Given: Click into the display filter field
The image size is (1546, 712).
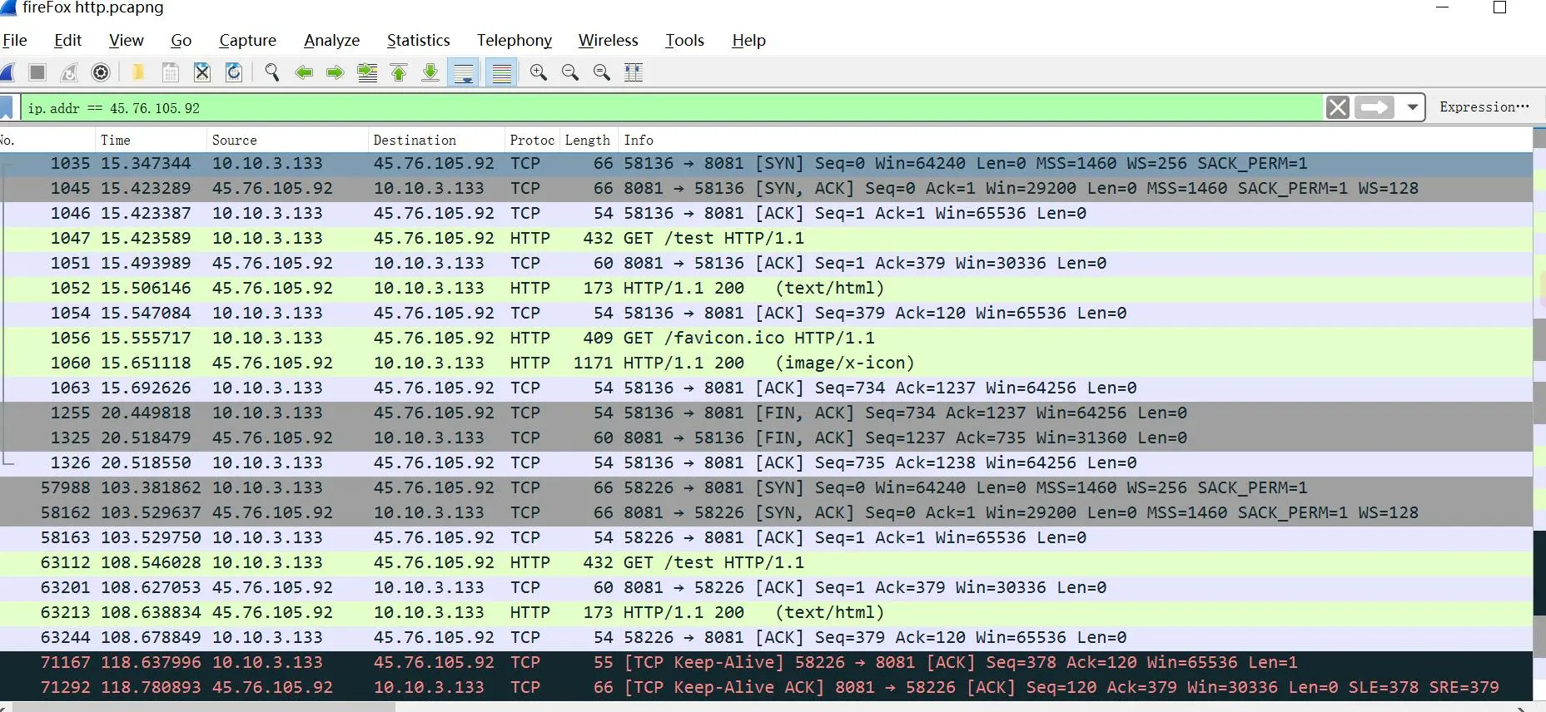Looking at the screenshot, I should (x=670, y=107).
